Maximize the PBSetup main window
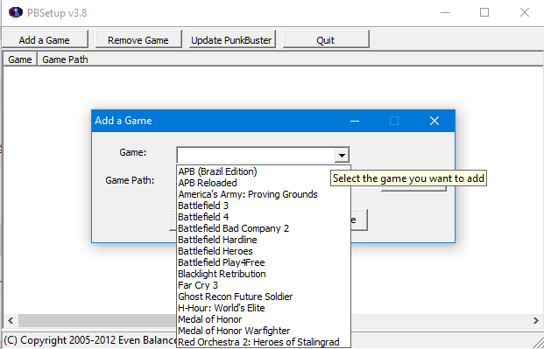 pos(484,13)
